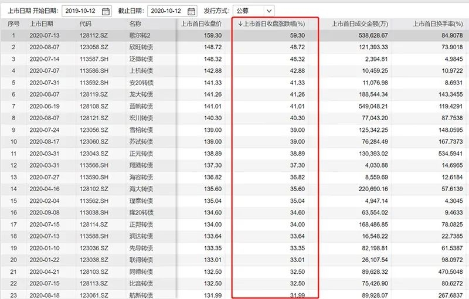The image size is (469, 299).
Task: Open the end date calendar picker icon
Action: tap(192, 11)
